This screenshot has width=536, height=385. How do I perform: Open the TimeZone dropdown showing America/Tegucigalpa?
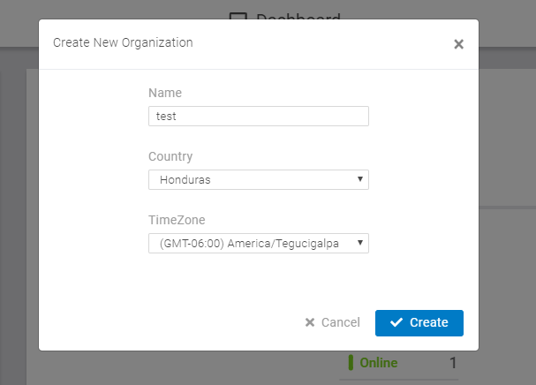coord(259,244)
